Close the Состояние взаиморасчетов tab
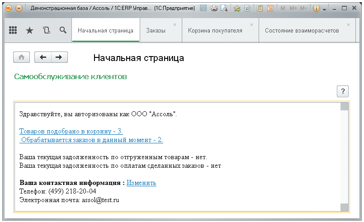The height and width of the screenshot is (222, 364). coord(348,24)
